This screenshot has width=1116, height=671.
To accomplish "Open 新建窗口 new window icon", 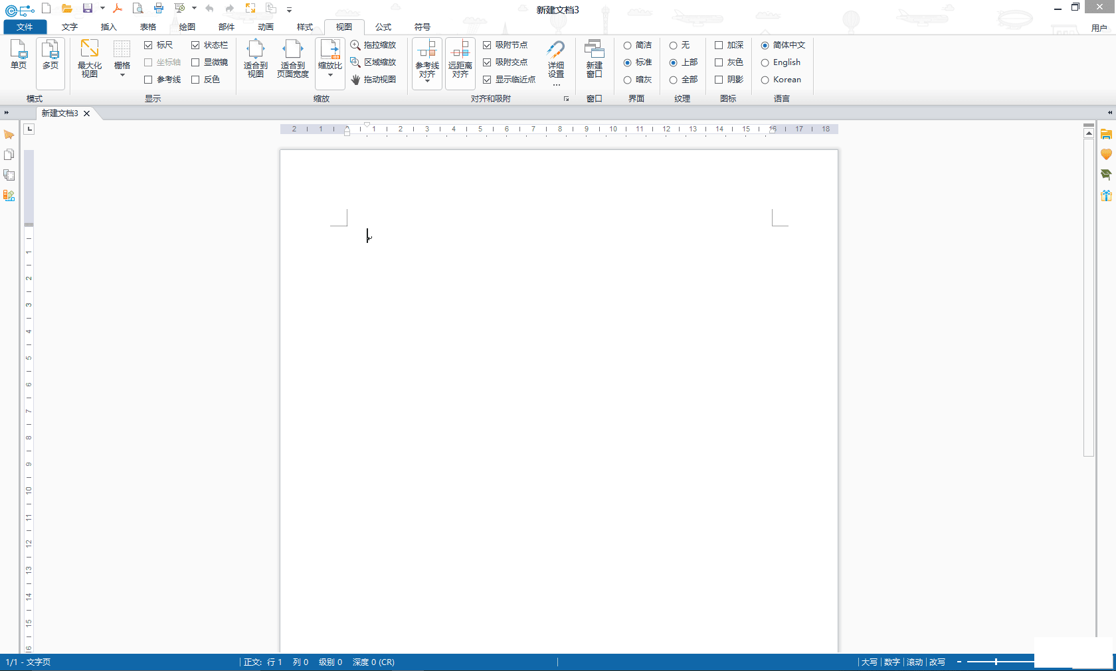I will (594, 58).
